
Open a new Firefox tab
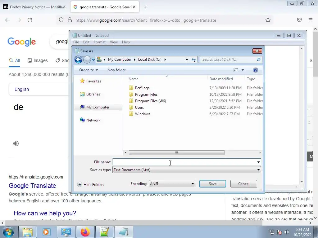coord(146,7)
